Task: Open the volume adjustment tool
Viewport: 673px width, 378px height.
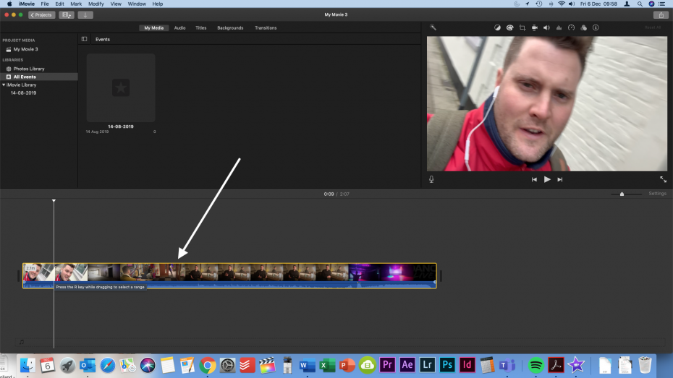Action: [x=546, y=27]
